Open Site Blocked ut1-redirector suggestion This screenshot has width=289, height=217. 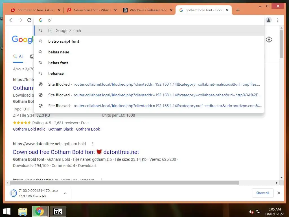tap(149, 106)
